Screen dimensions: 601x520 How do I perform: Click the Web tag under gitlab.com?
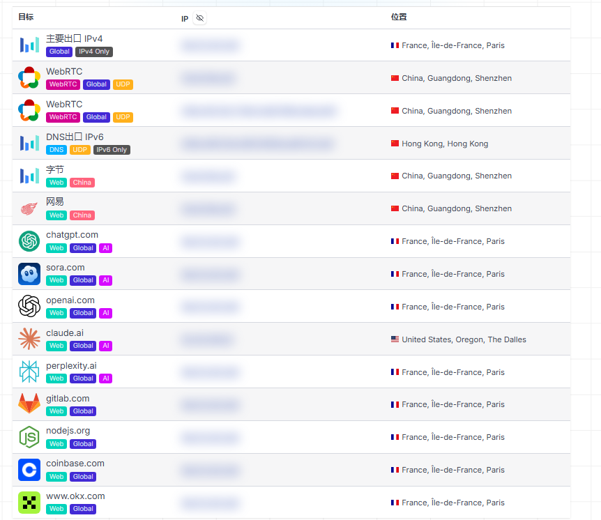pos(56,411)
